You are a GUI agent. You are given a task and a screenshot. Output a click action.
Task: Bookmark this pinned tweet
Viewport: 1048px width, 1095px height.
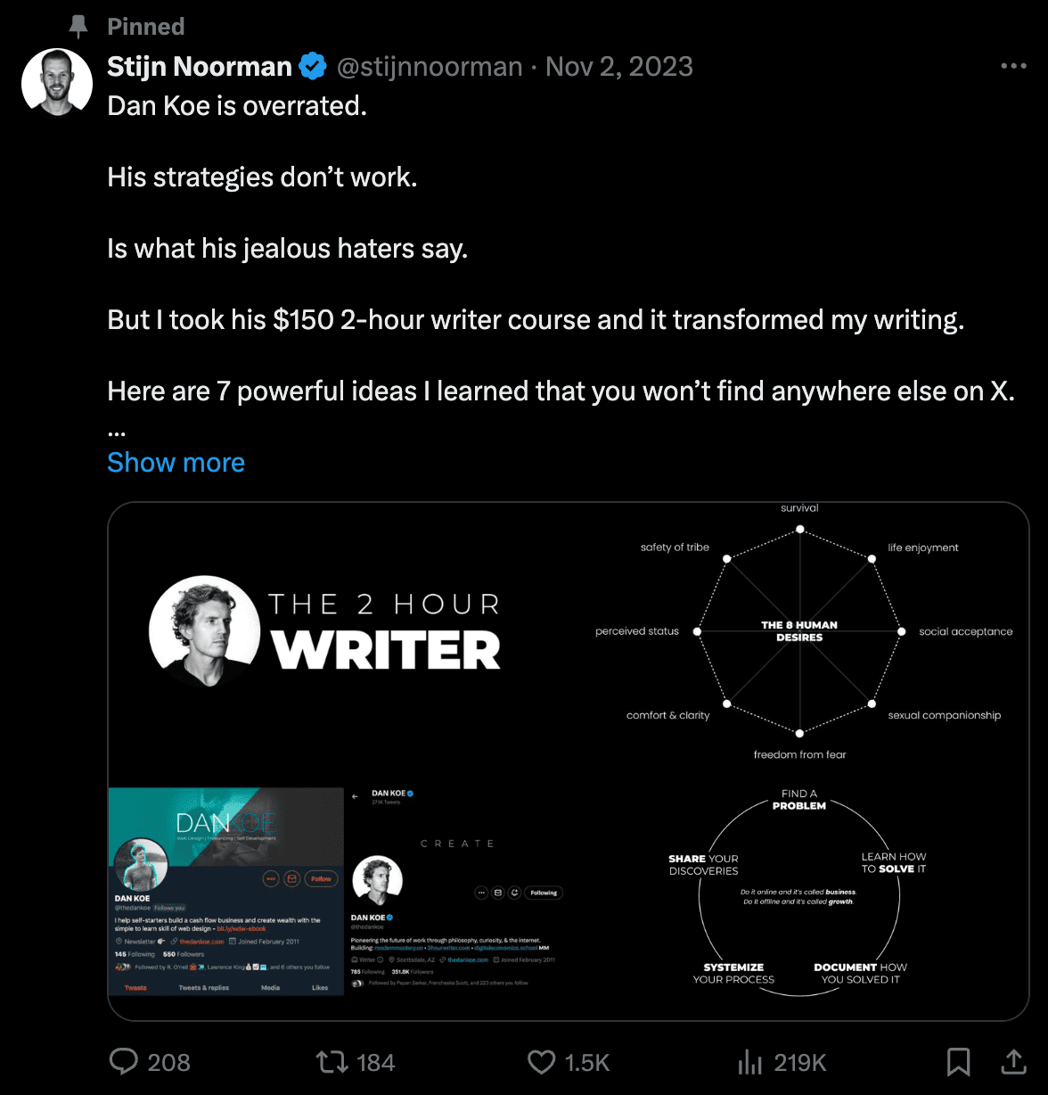958,1061
